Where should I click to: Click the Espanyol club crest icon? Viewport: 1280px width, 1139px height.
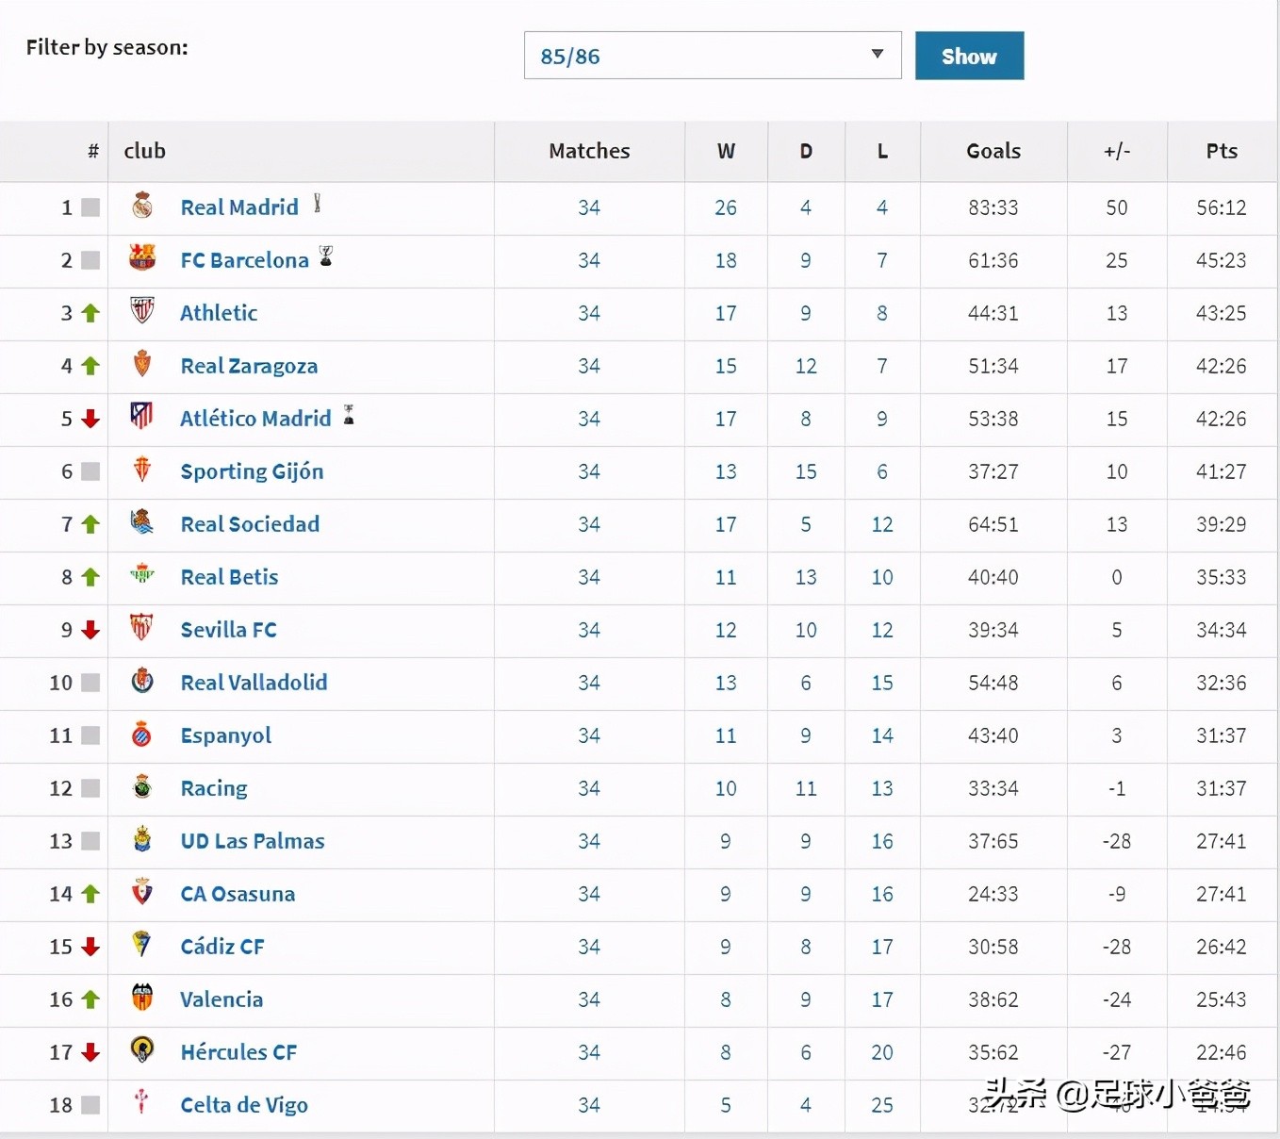click(x=142, y=734)
